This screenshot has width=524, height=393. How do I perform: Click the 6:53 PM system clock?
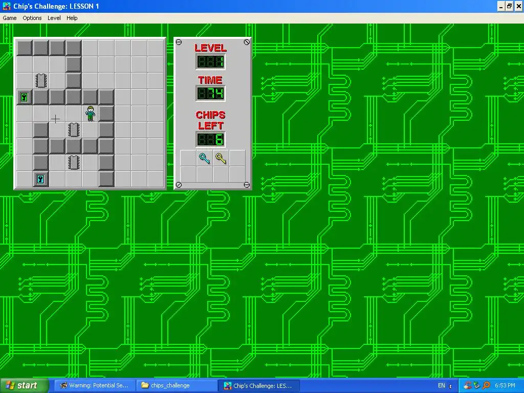click(x=505, y=385)
